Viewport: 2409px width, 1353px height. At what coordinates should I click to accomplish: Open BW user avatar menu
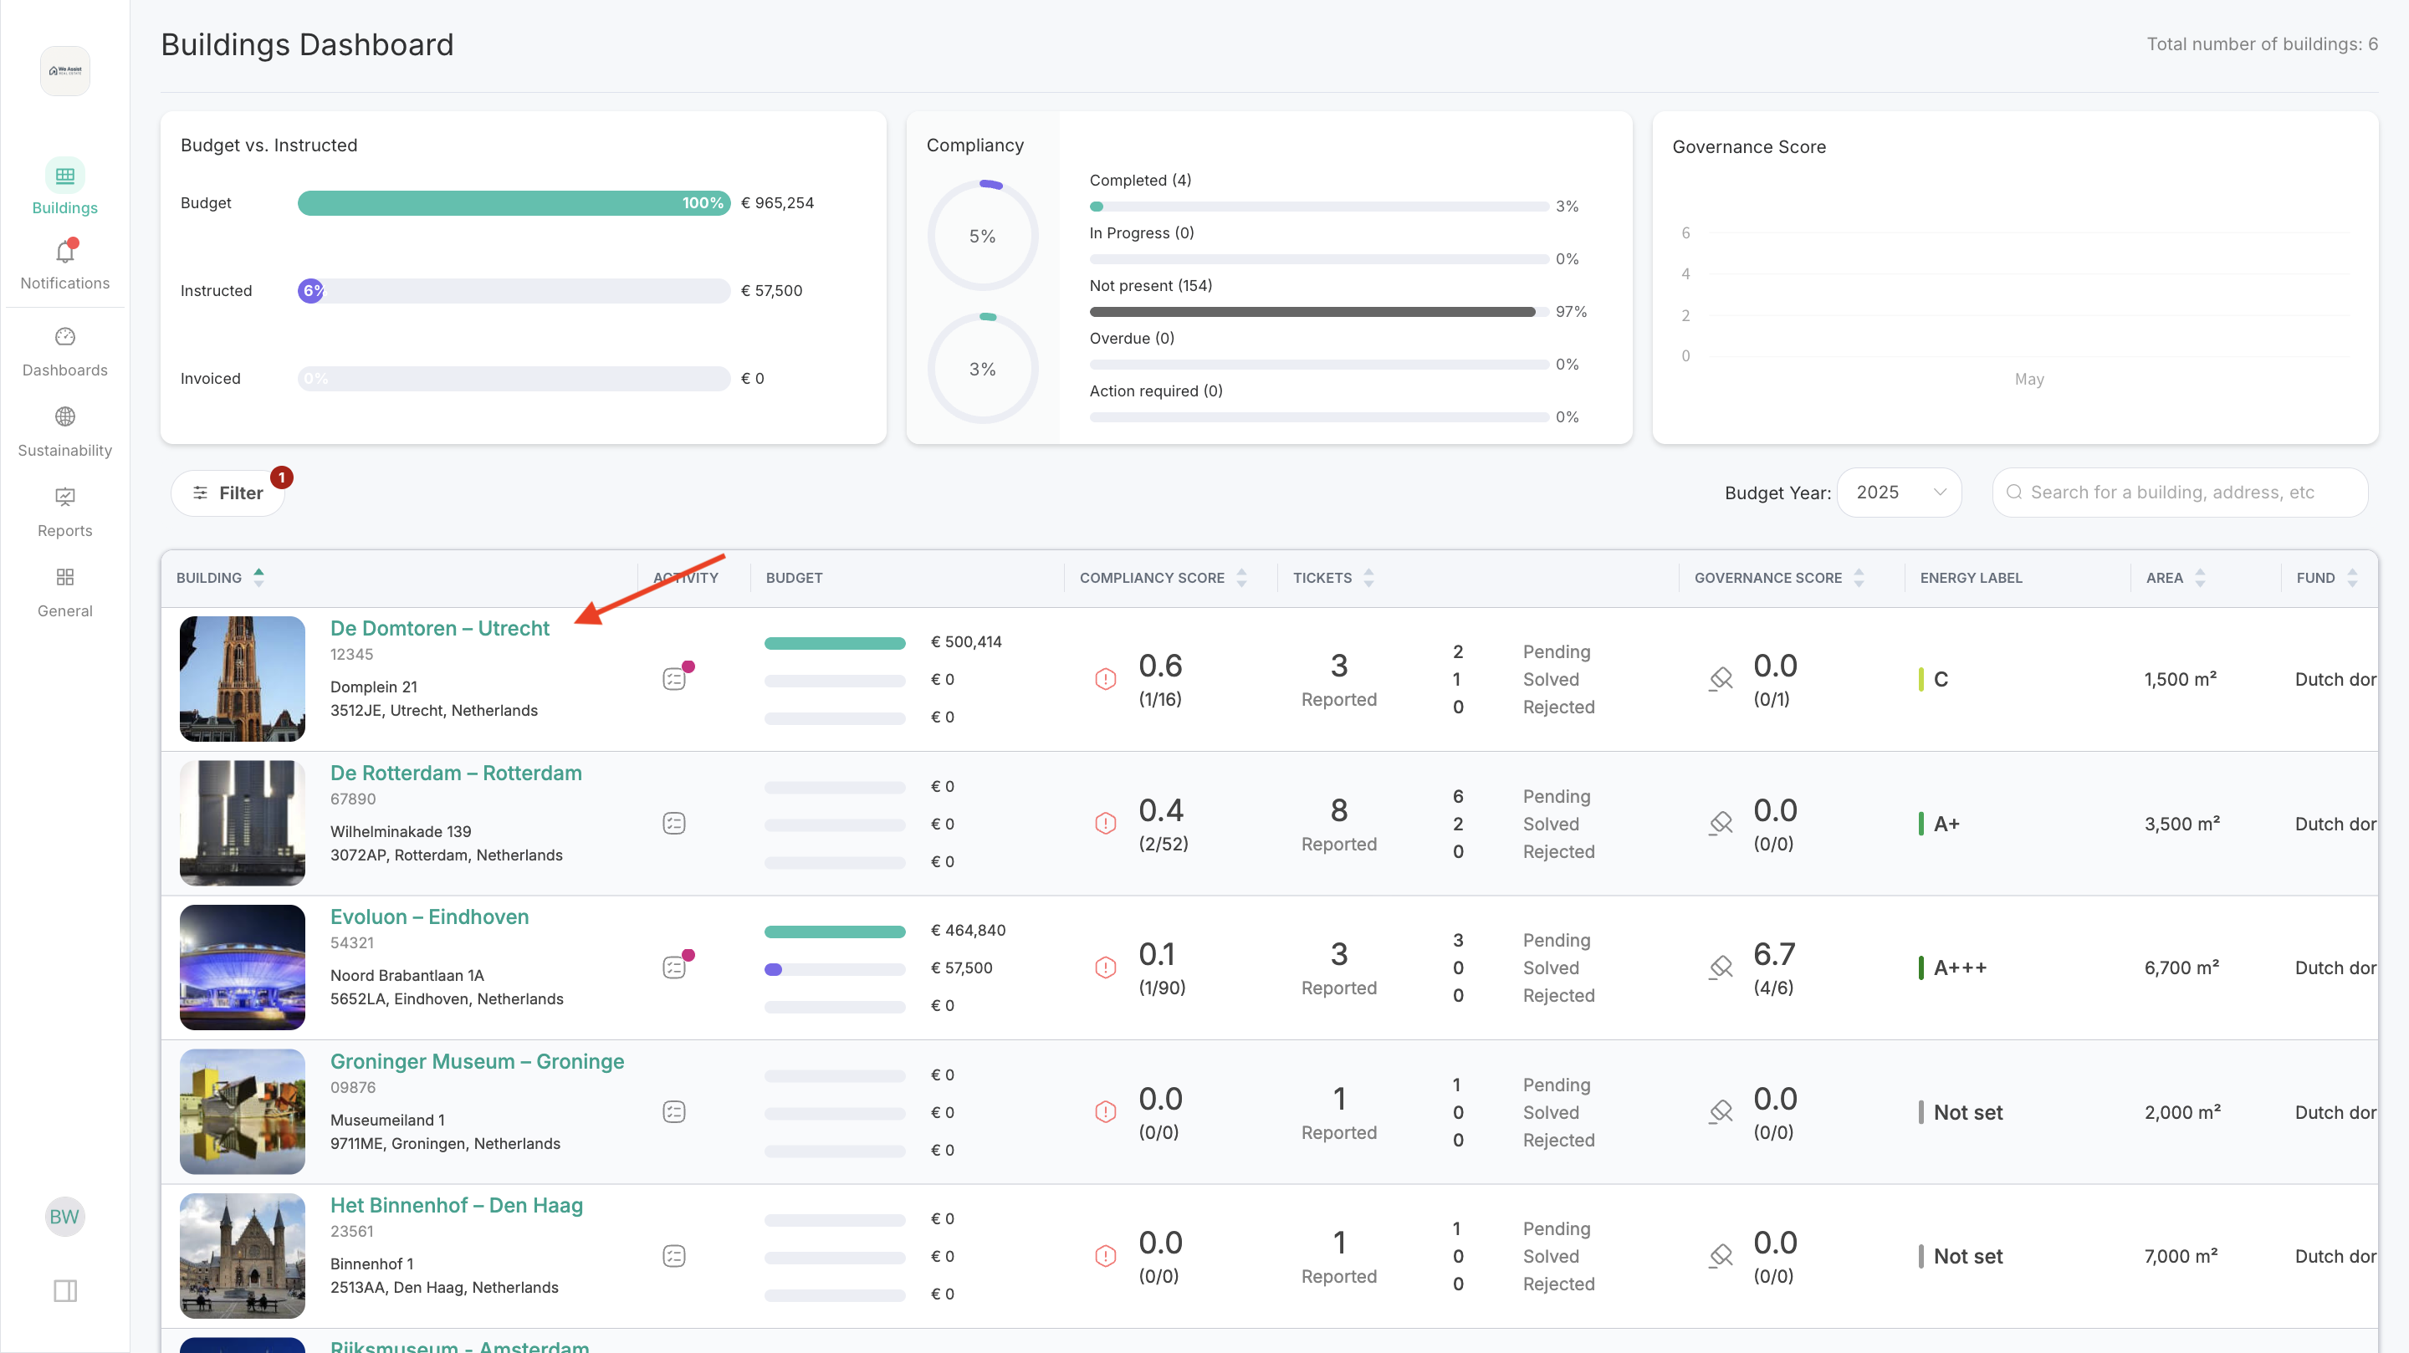point(64,1217)
